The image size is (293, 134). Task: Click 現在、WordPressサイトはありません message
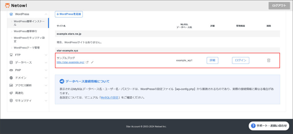click(x=80, y=42)
